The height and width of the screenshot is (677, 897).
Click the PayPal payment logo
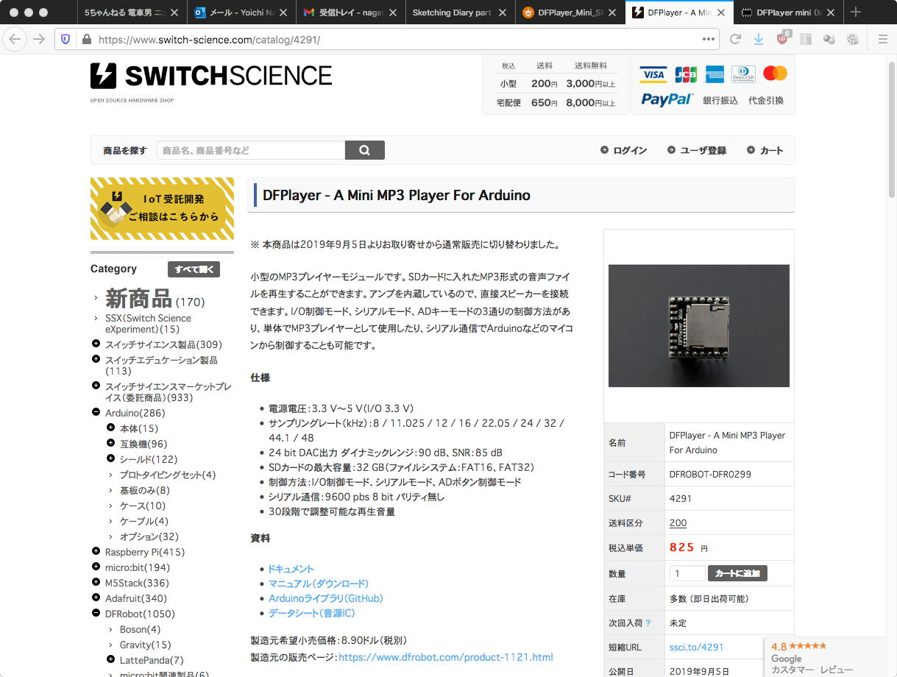coord(667,99)
